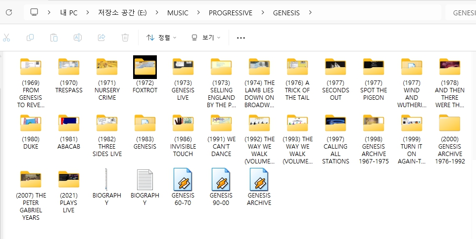Image resolution: width=476 pixels, height=239 pixels.
Task: Expand the chevron after GENESIS breadcrumb
Action: [310, 12]
